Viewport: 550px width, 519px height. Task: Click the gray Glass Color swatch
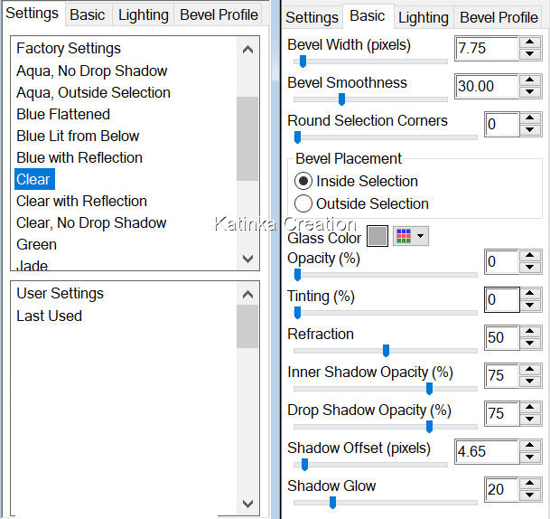pos(378,237)
